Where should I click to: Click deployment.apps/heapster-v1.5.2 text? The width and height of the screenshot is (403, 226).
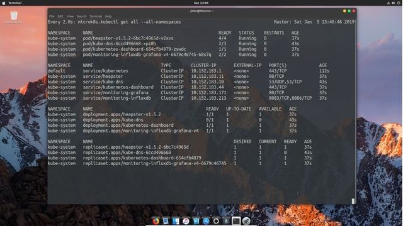122,114
